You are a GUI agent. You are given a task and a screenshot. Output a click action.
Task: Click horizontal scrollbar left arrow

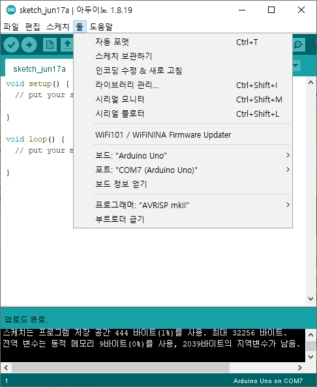coord(6,367)
